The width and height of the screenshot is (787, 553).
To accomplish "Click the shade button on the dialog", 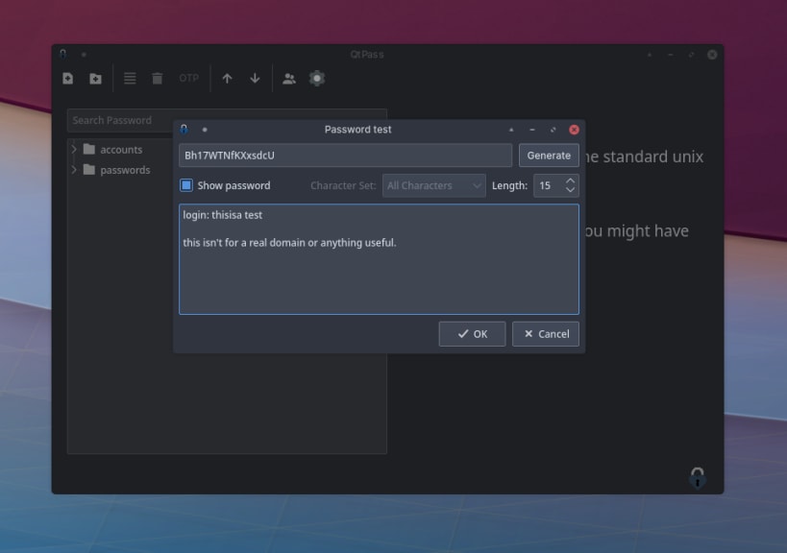I will pos(510,129).
